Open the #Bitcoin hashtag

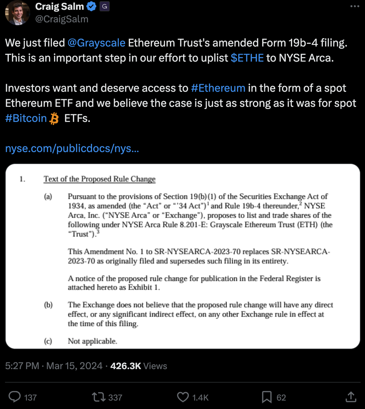pyautogui.click(x=26, y=118)
